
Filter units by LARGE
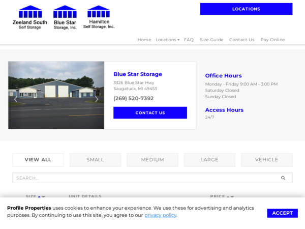click(x=209, y=160)
